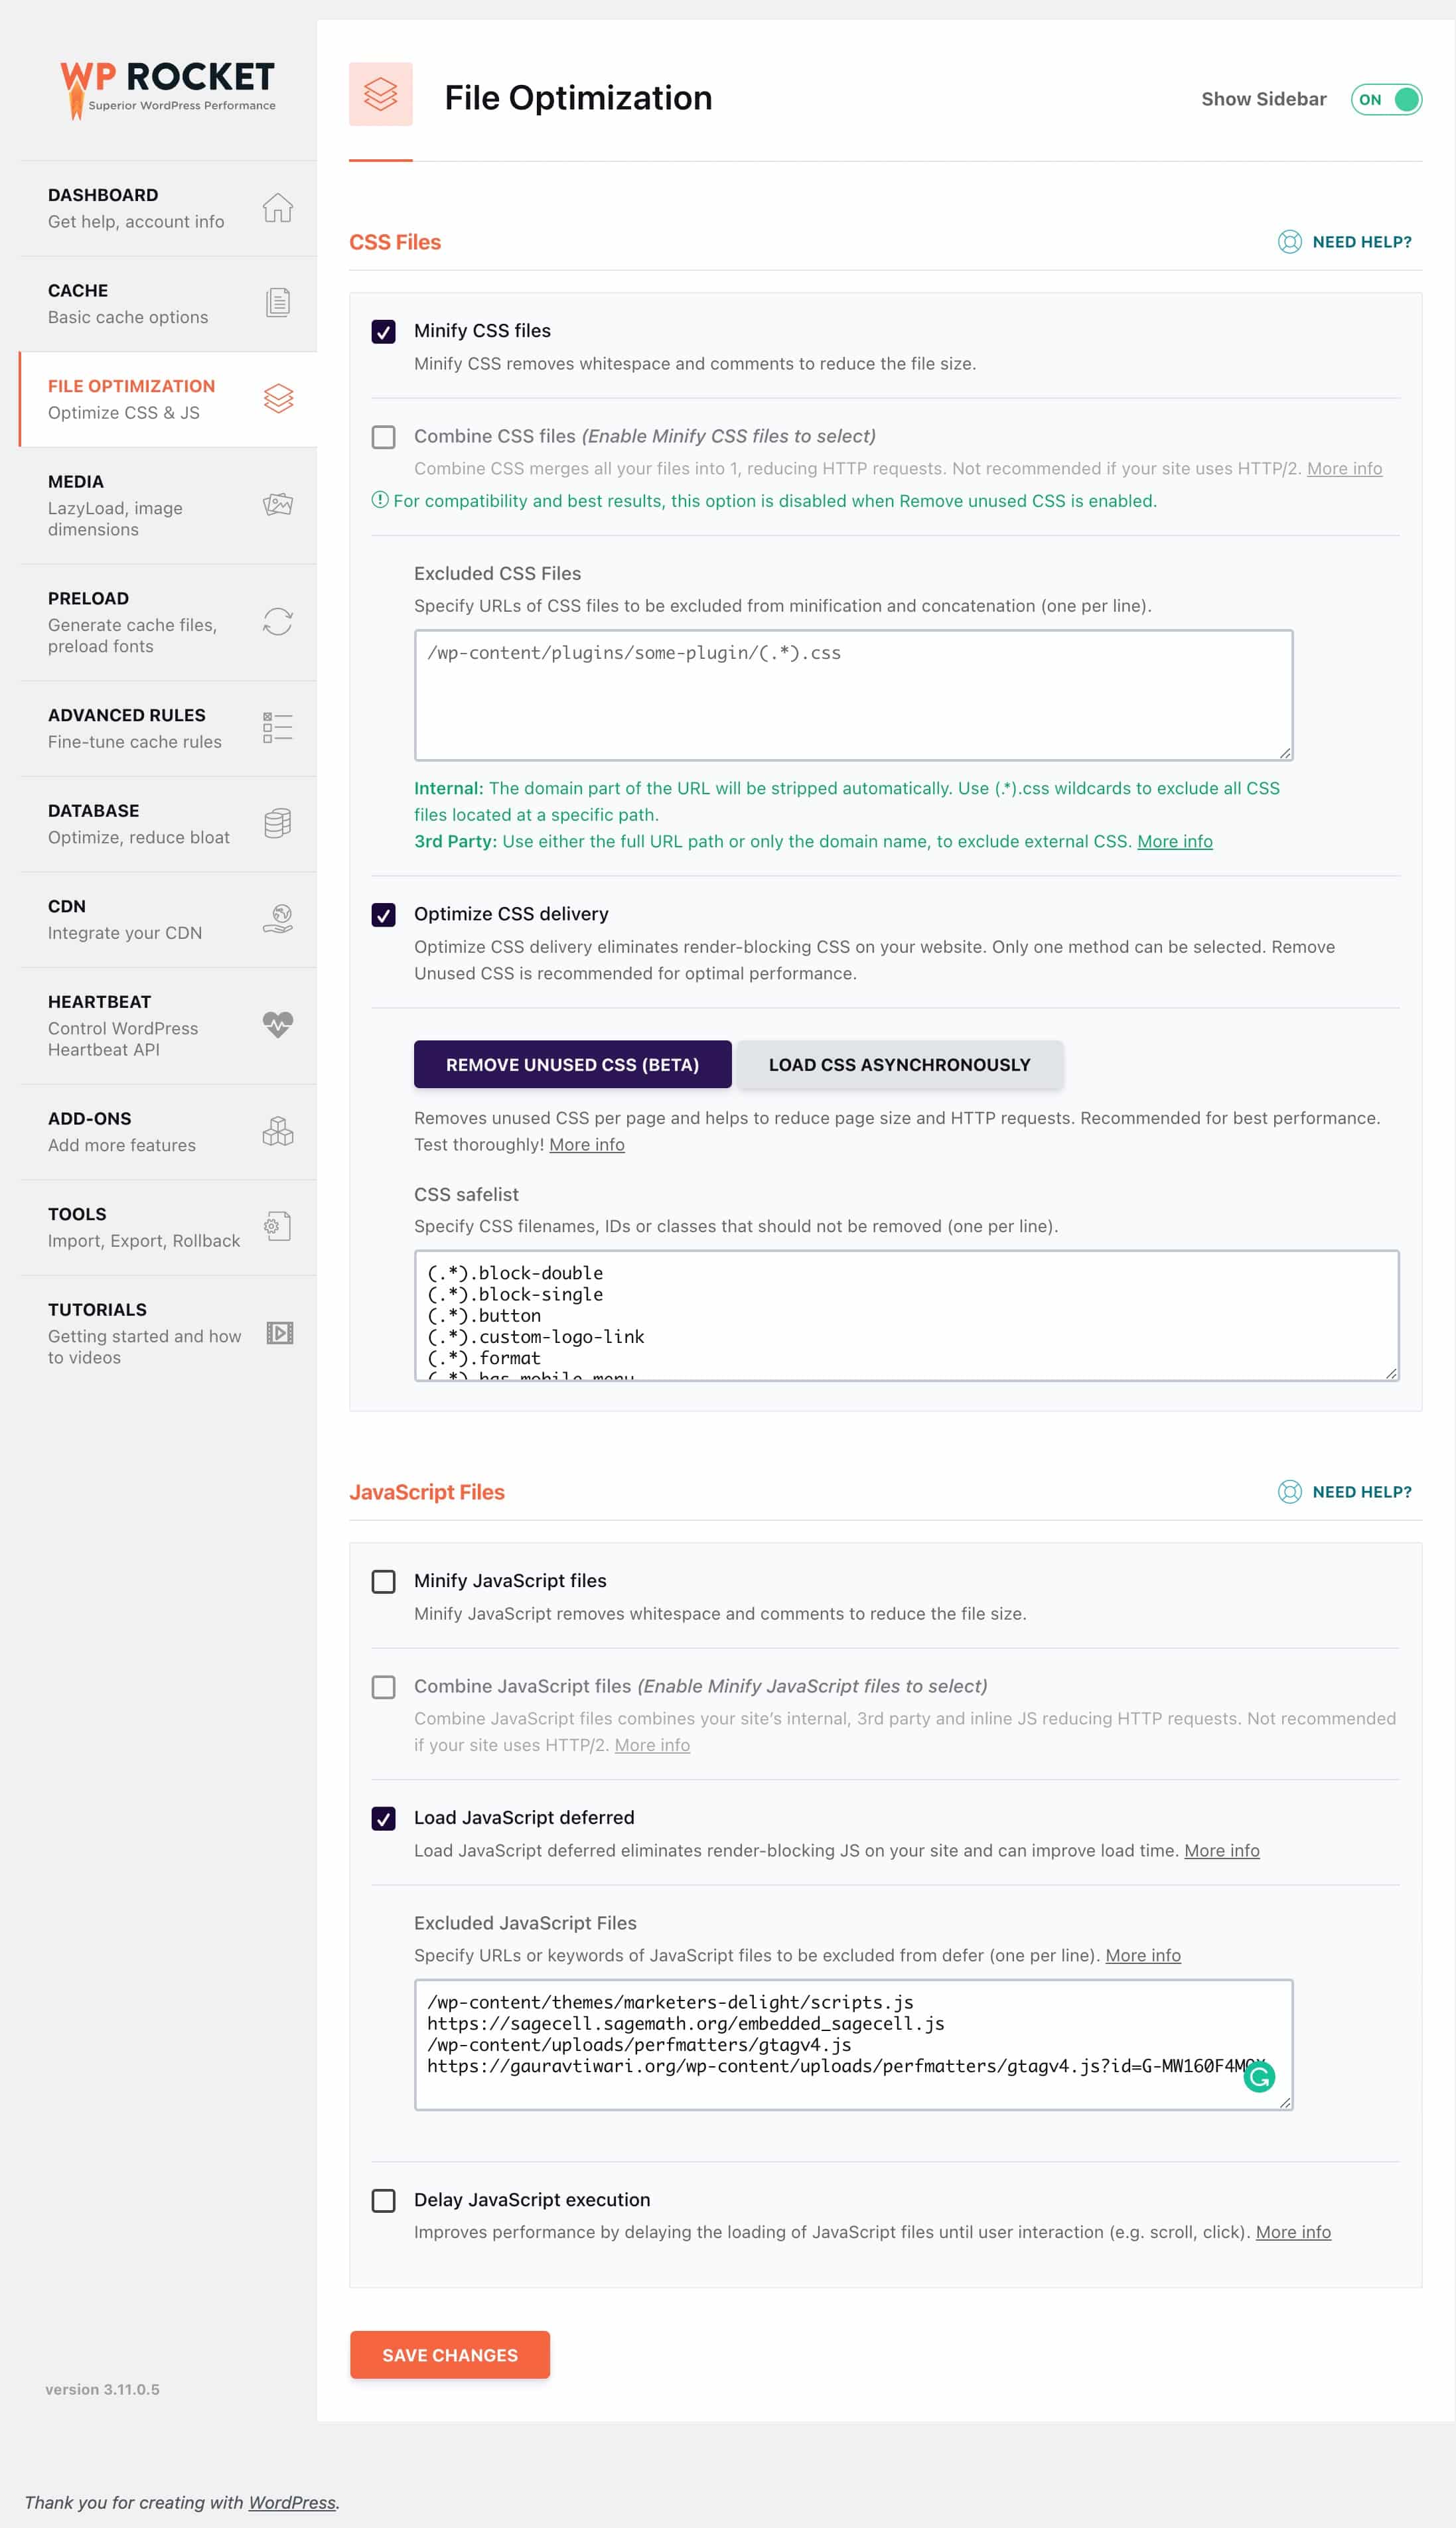Uncheck Minify CSS files
The image size is (1456, 2528).
(x=383, y=331)
